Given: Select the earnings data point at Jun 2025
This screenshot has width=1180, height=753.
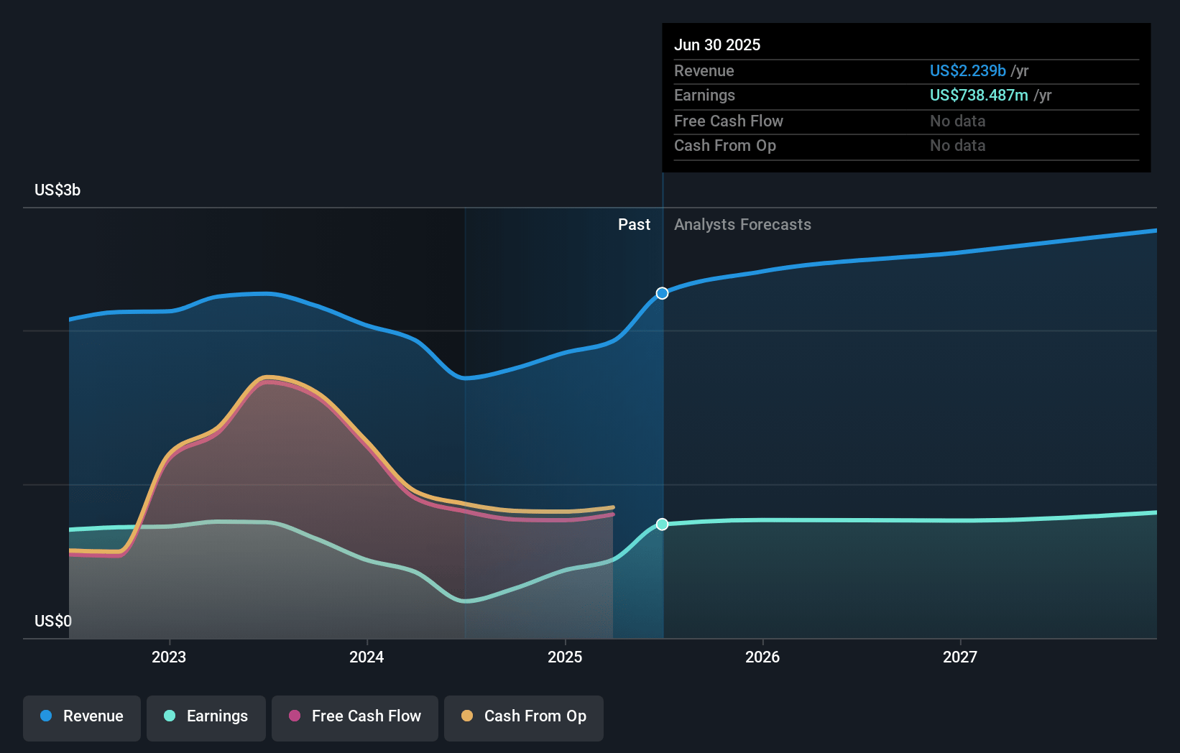Looking at the screenshot, I should [x=663, y=525].
